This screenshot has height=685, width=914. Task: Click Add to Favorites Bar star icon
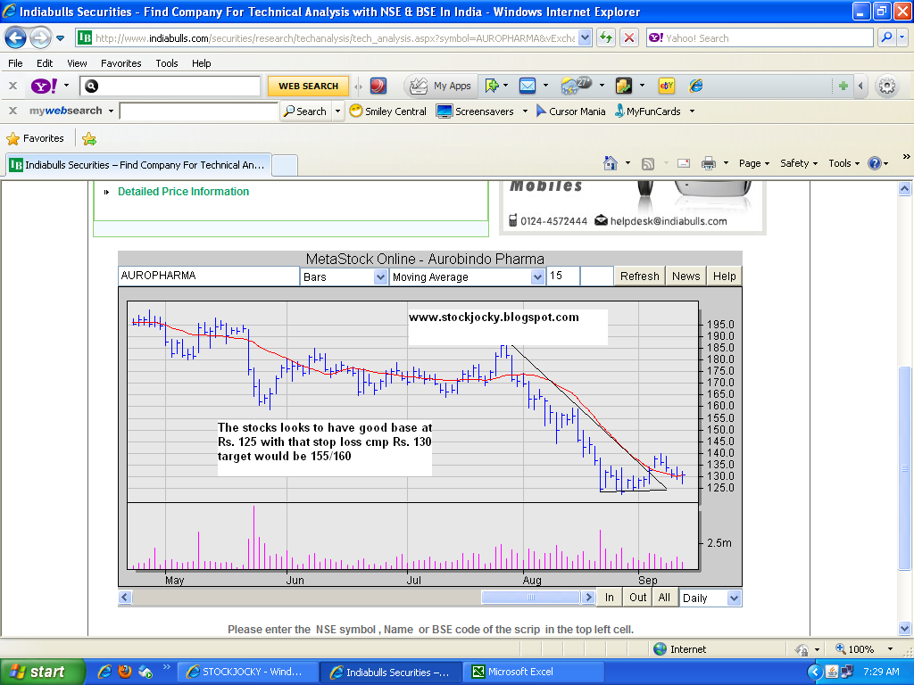[x=89, y=138]
